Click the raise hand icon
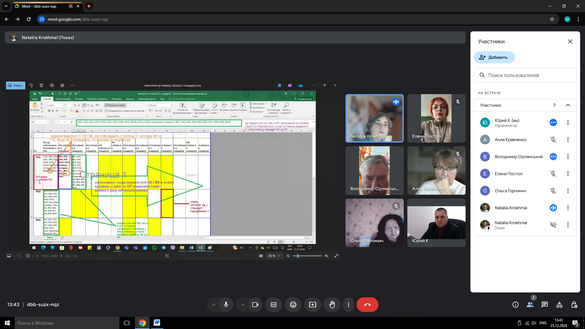 pyautogui.click(x=332, y=305)
